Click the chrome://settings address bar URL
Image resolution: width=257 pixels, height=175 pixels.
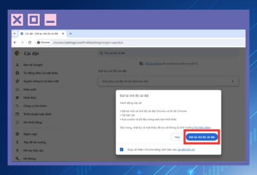point(88,42)
